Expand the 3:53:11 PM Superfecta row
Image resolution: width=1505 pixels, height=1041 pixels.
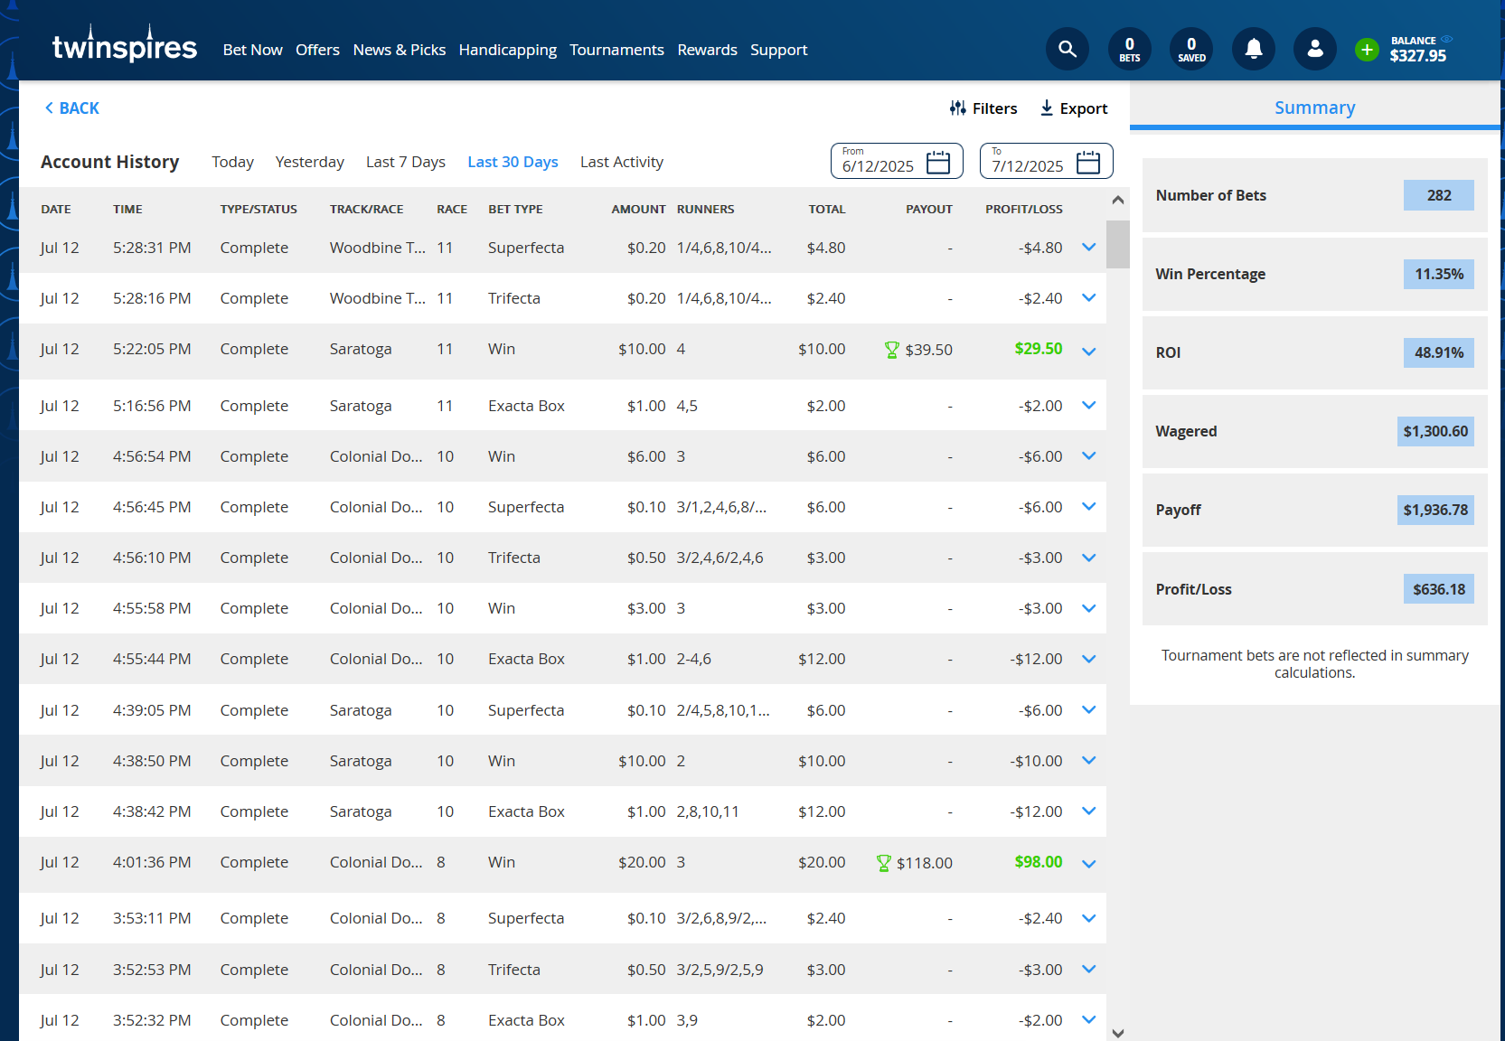coord(1088,918)
